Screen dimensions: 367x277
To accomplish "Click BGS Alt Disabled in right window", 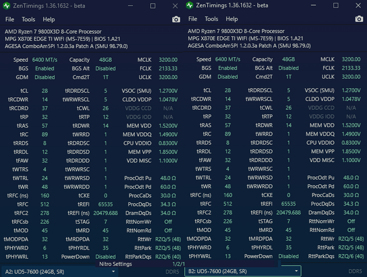I will tap(288, 68).
